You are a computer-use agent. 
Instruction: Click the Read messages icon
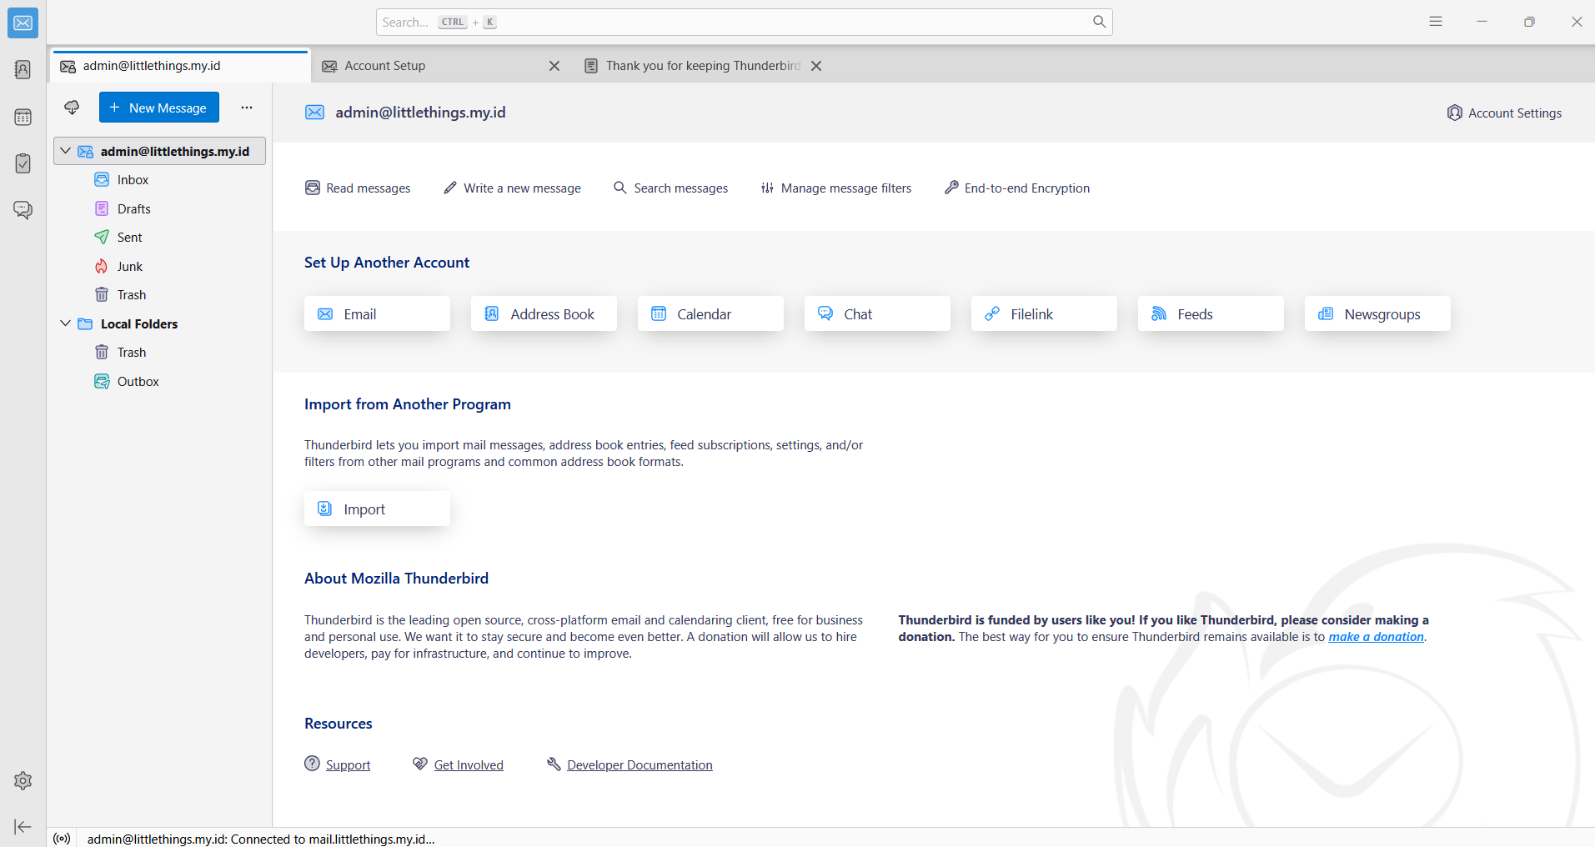click(313, 188)
